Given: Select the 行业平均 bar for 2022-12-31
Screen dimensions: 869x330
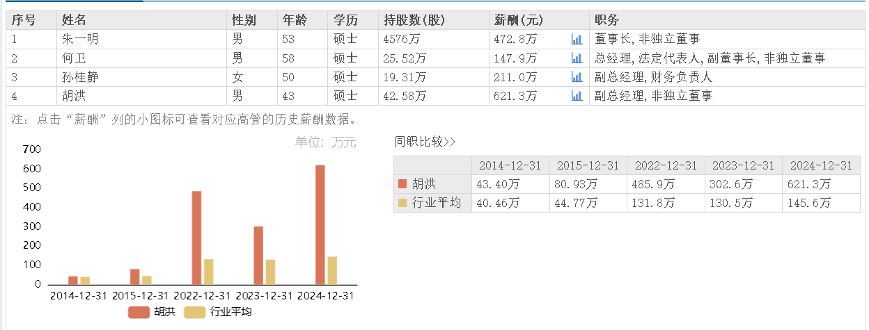Looking at the screenshot, I should click(x=208, y=272).
